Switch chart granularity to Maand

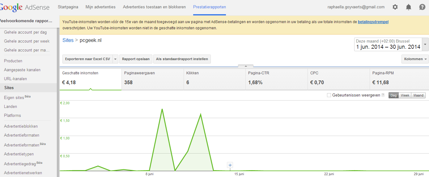click(x=418, y=95)
